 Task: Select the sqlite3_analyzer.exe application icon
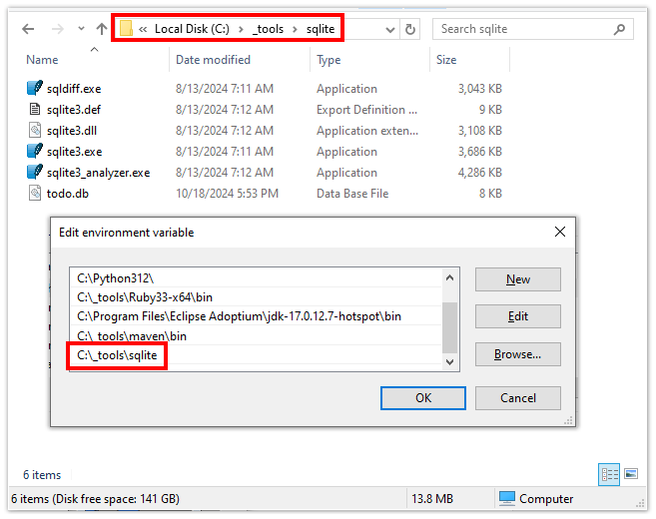tap(36, 173)
